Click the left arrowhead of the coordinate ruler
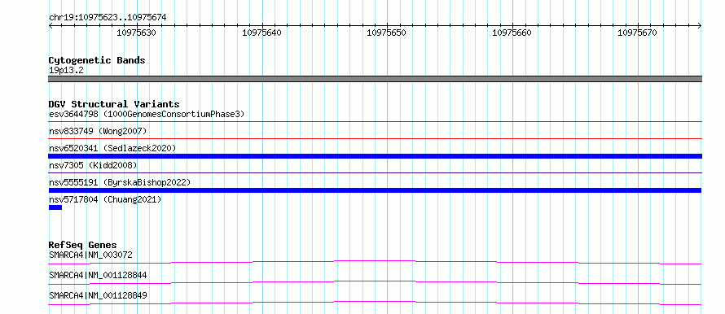The height and width of the screenshot is (314, 725). point(51,26)
